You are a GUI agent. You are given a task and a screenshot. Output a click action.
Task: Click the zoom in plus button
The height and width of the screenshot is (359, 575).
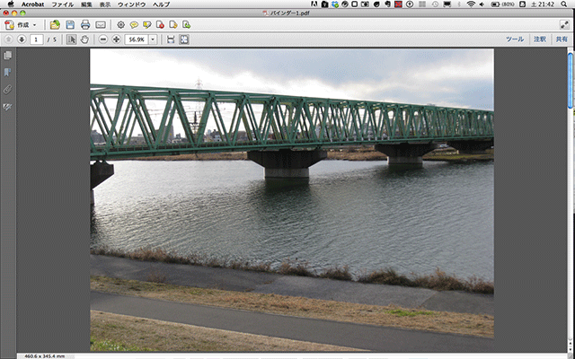[116, 39]
